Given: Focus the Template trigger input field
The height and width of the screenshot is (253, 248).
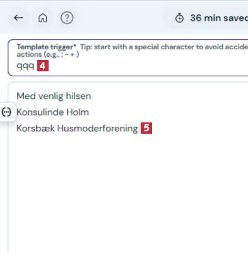Looking at the screenshot, I should tap(128, 57).
